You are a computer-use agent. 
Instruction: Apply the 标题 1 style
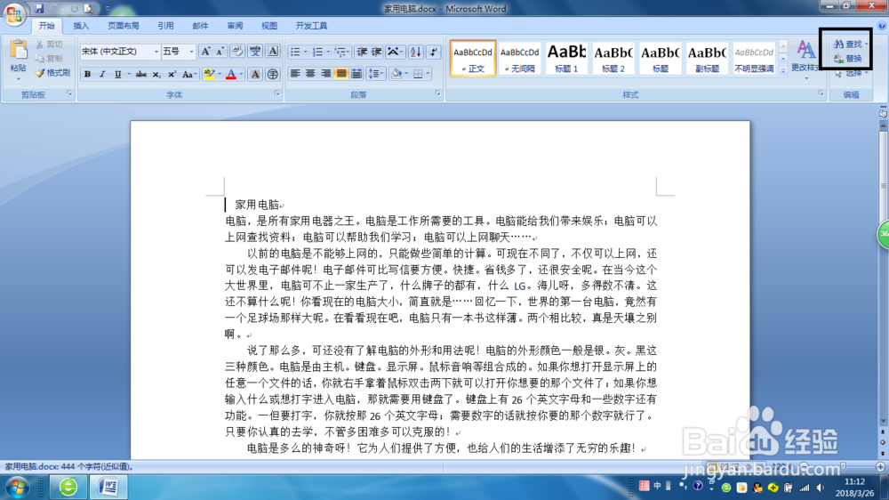[566, 58]
